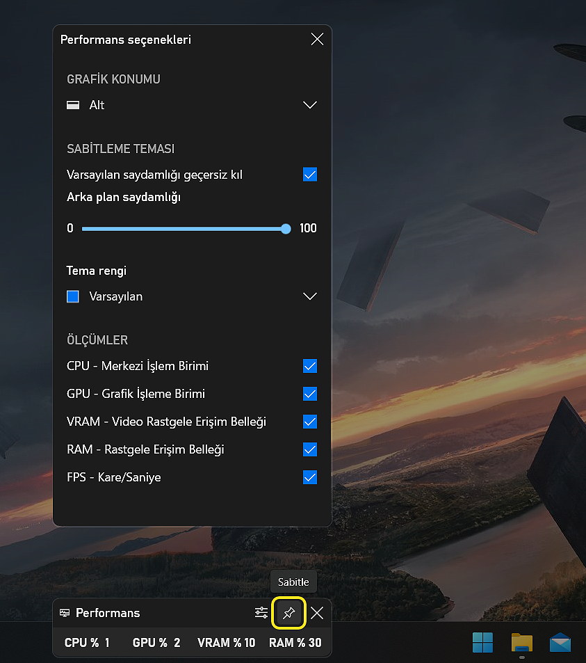Select the RAM % tab in widget
Viewport: 586px width, 663px height.
[x=295, y=643]
